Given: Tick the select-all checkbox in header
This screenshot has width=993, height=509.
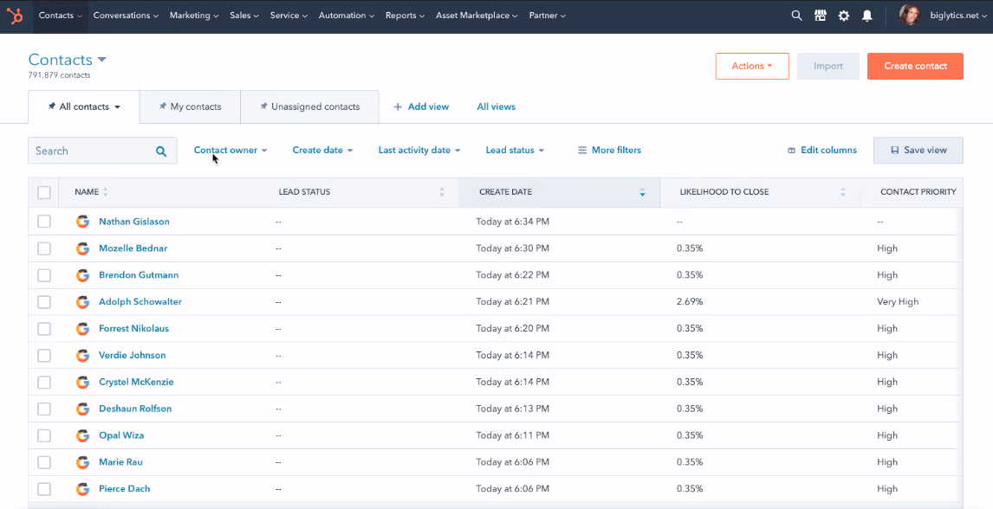Looking at the screenshot, I should coord(43,192).
